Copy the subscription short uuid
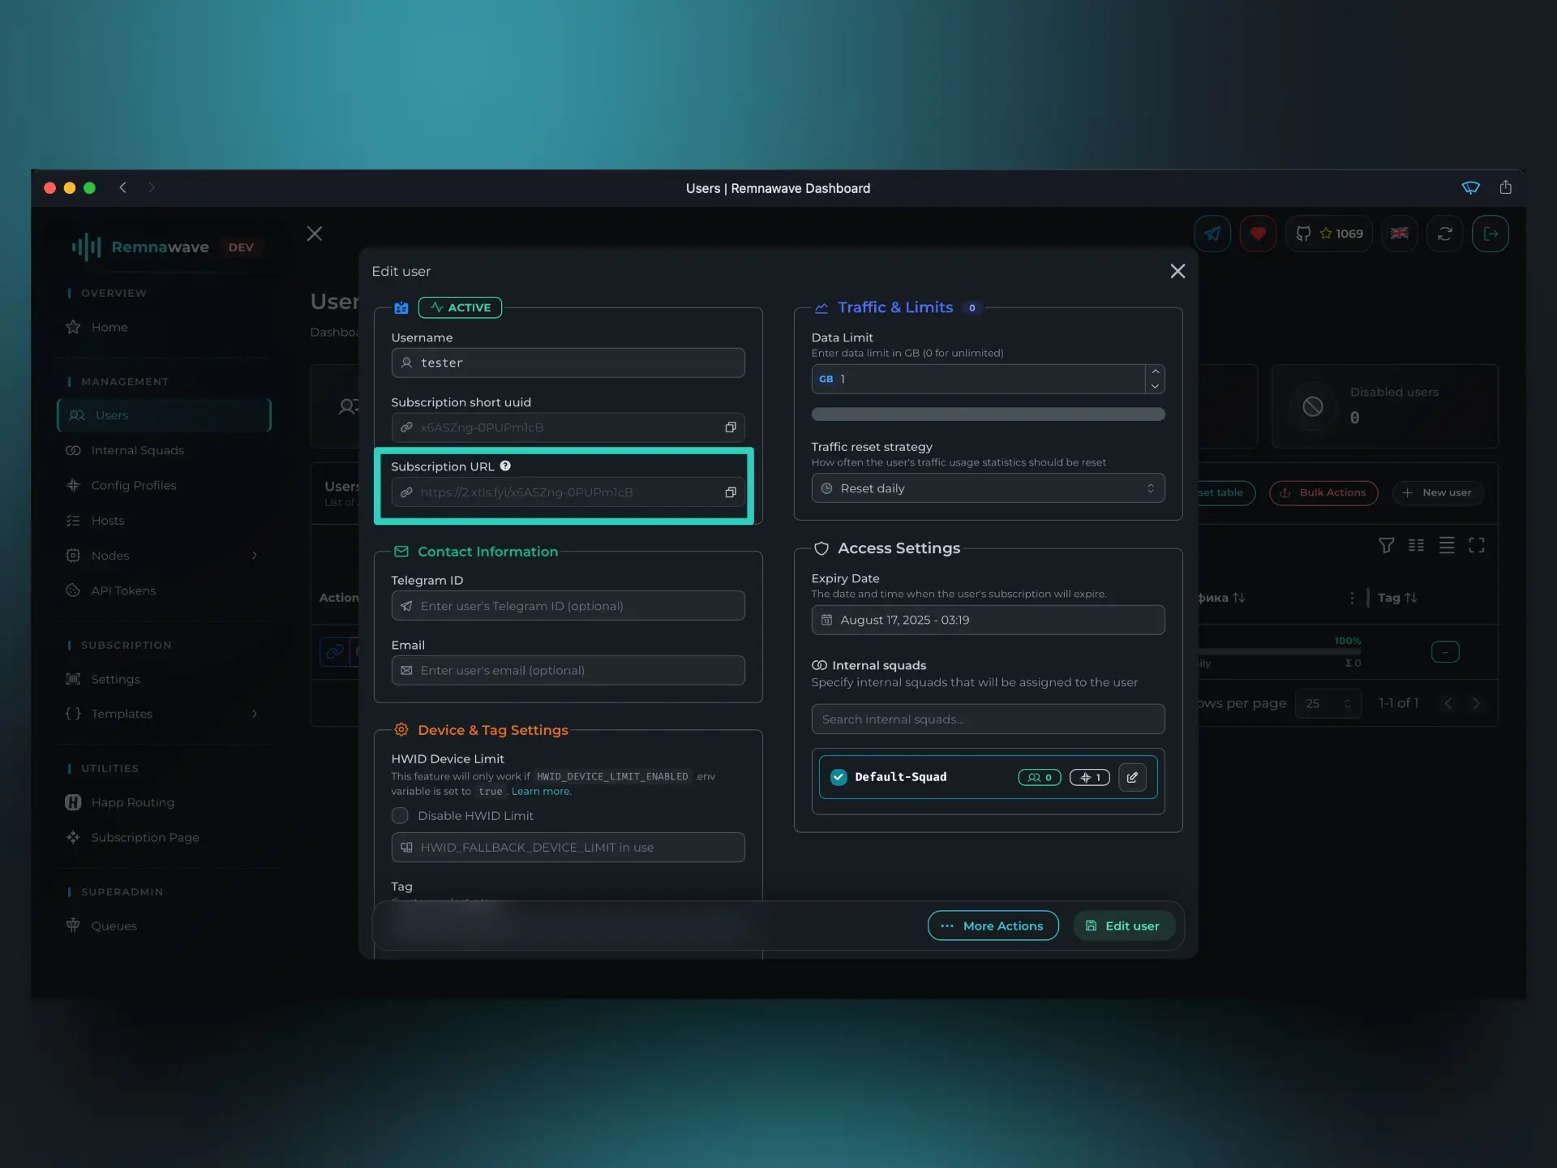The image size is (1557, 1168). coord(730,427)
